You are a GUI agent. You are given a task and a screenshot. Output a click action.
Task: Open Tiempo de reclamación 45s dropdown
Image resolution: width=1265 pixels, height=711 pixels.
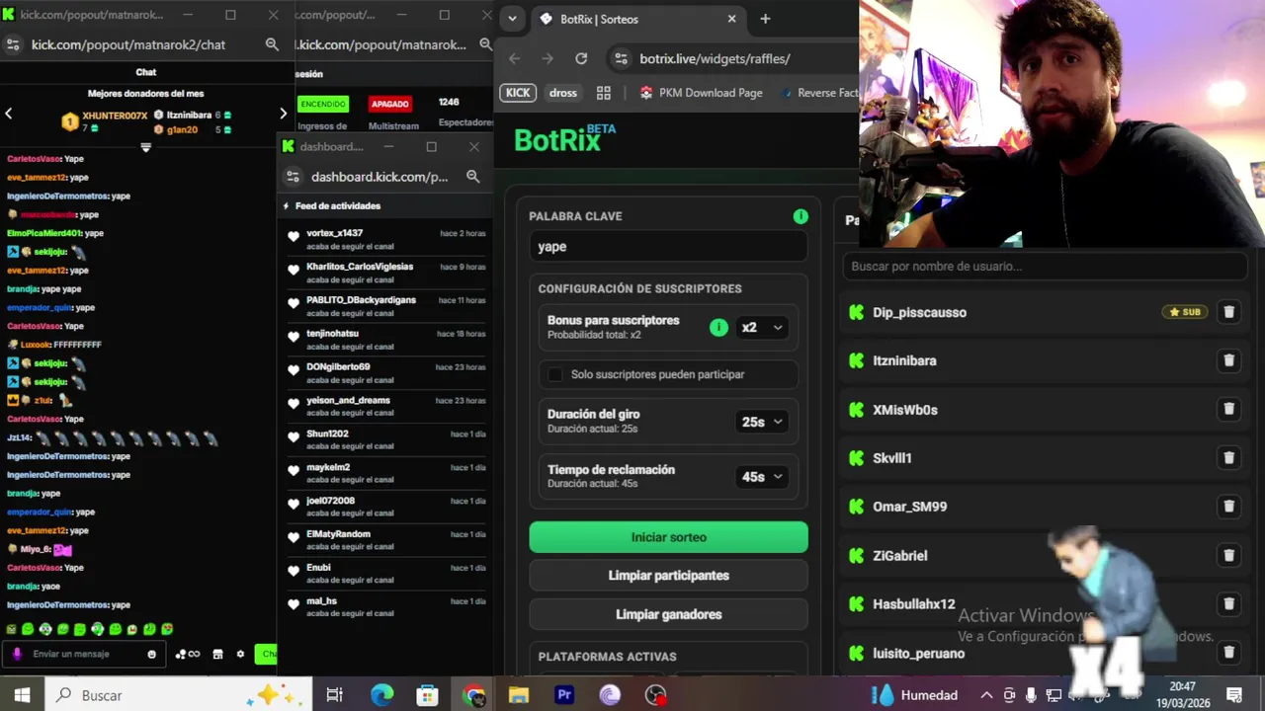coord(762,477)
